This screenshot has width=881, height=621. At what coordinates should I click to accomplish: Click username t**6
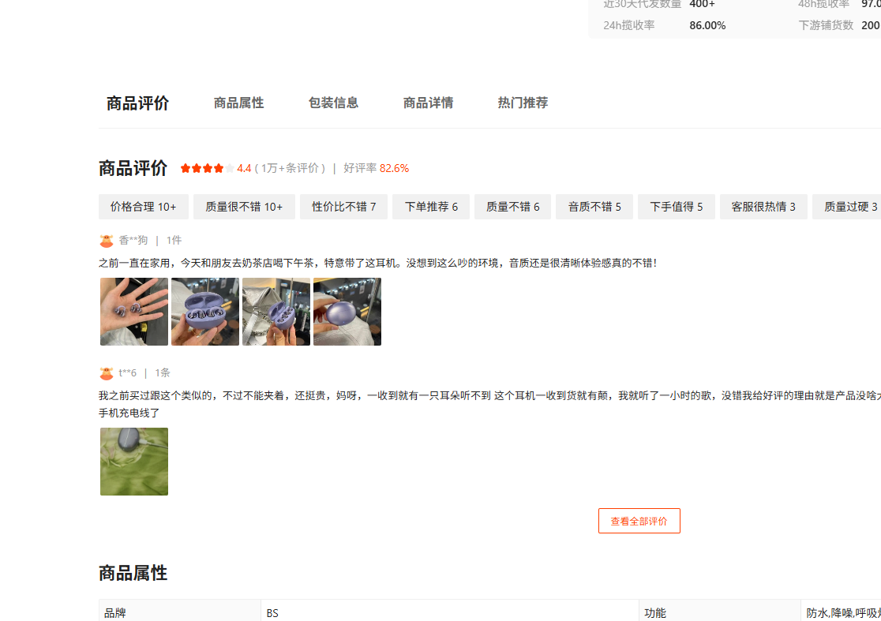[x=128, y=372]
